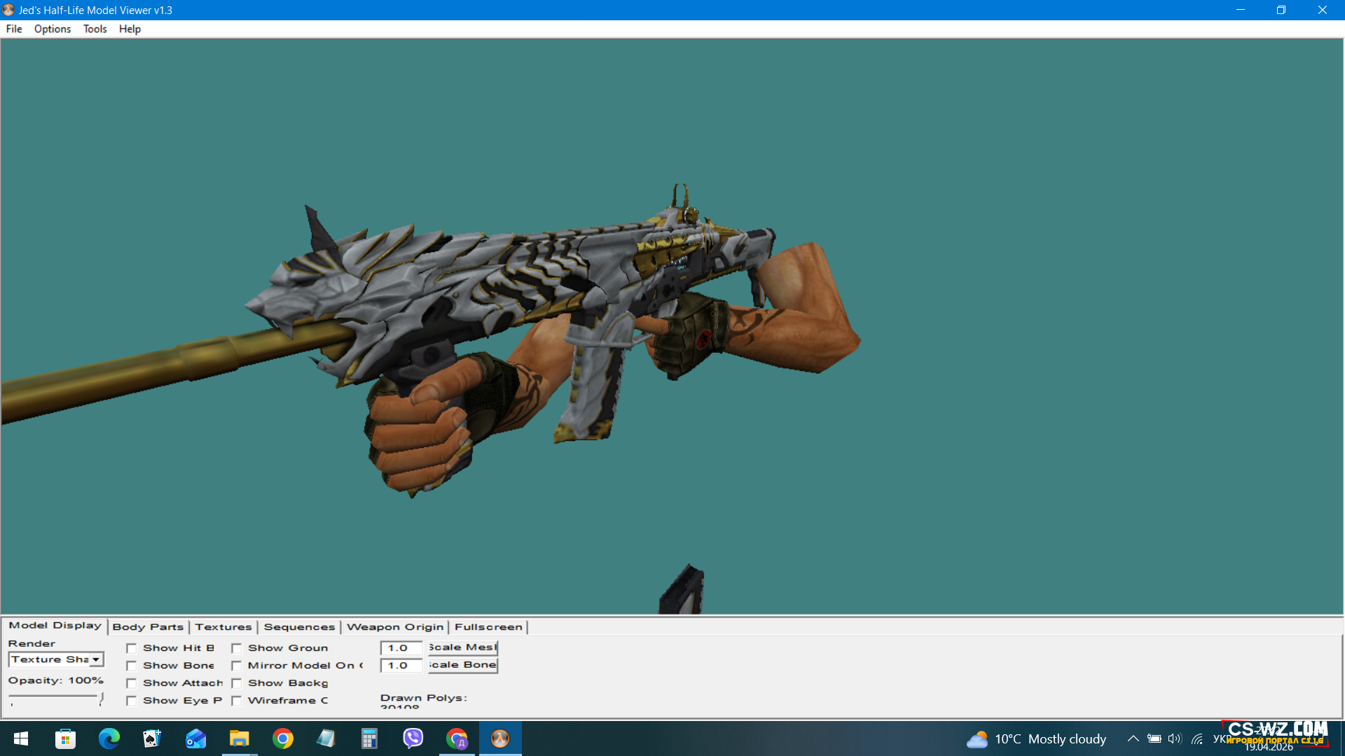
Task: Open Calculator from the taskbar
Action: 369,738
